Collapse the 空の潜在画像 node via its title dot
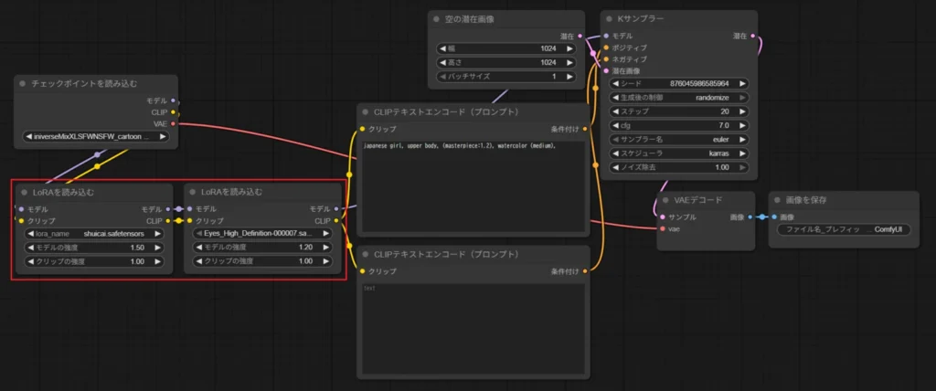This screenshot has height=391, width=936. pyautogui.click(x=438, y=19)
